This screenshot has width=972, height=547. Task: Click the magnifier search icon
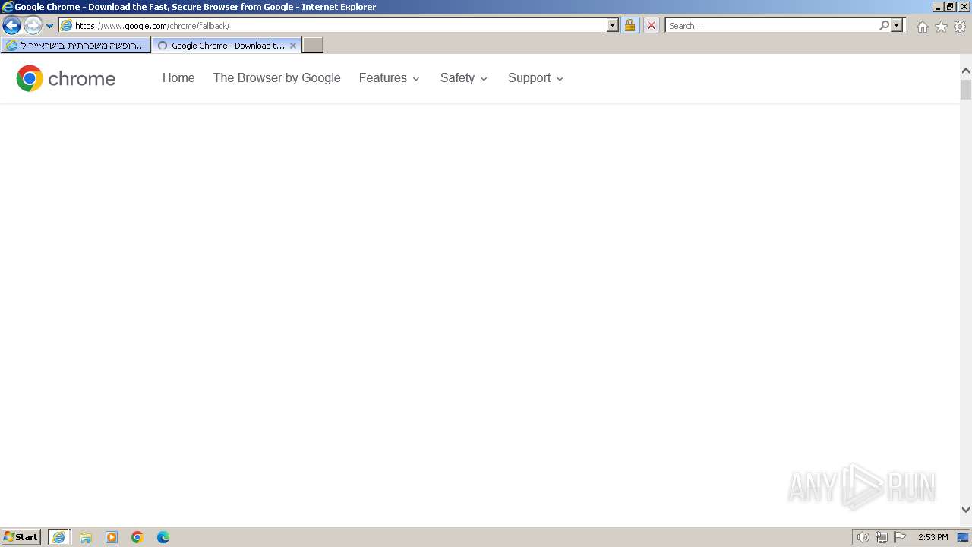[x=884, y=26]
